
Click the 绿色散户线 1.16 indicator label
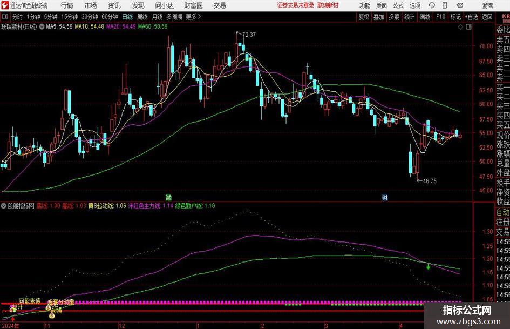195,206
